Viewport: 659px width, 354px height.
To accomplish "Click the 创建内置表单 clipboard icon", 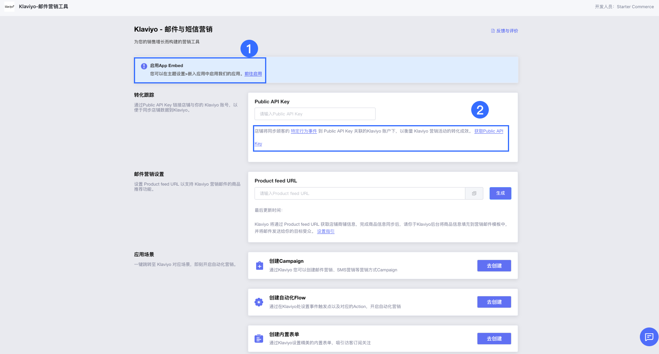I will pos(259,339).
